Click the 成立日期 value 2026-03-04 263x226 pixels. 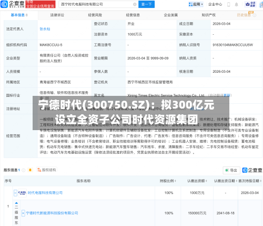(221, 24)
